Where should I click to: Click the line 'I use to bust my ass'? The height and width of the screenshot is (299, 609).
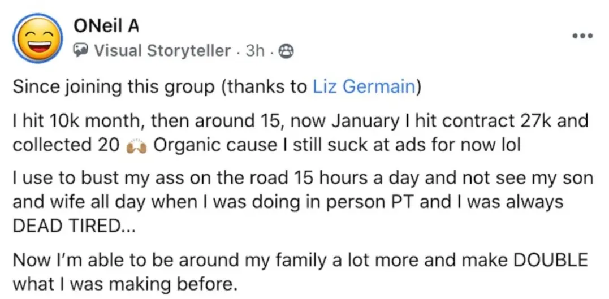[303, 179]
